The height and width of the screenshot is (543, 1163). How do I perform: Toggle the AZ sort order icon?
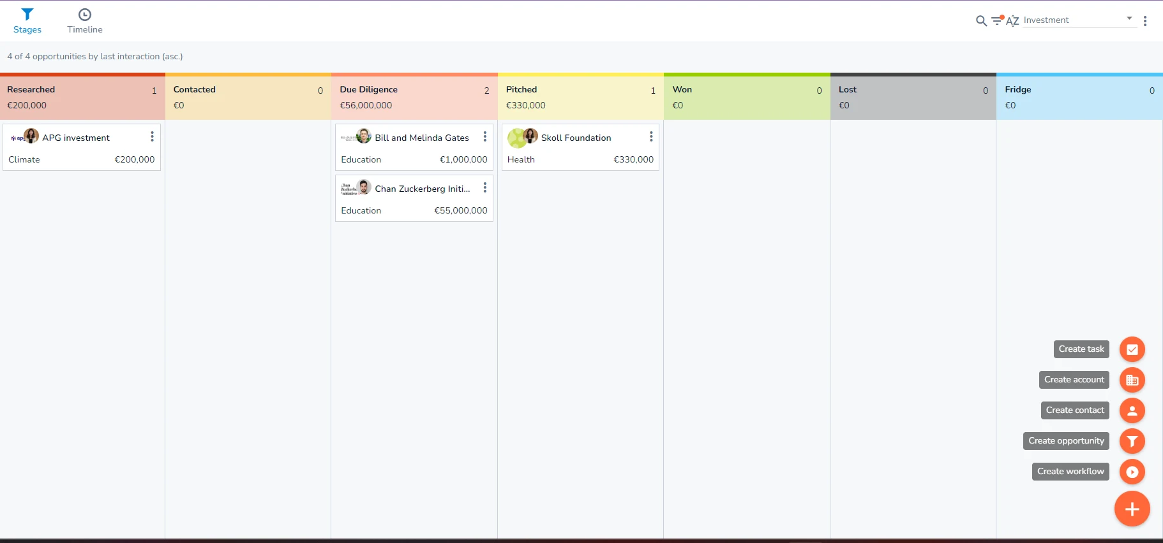[1012, 21]
